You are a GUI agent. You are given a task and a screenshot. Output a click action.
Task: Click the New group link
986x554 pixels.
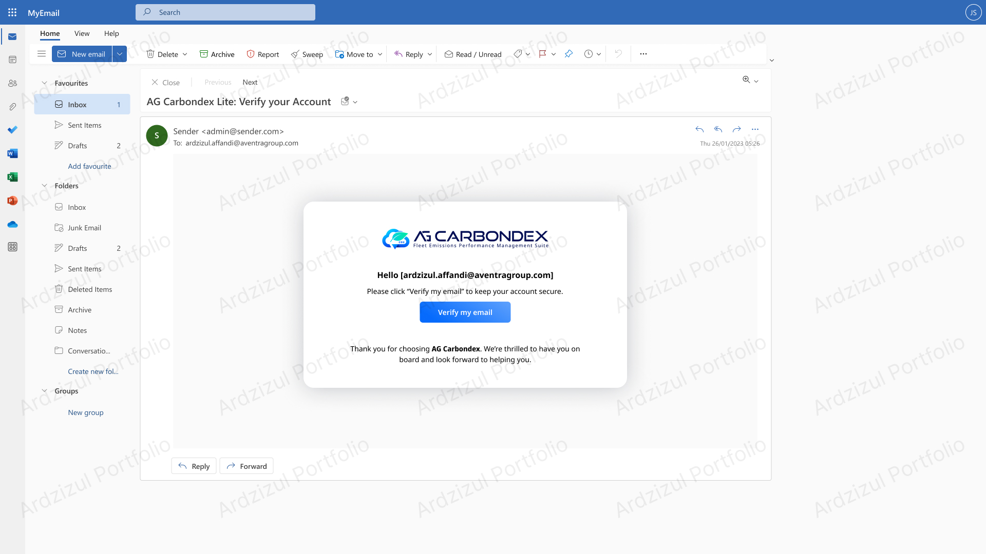point(86,412)
